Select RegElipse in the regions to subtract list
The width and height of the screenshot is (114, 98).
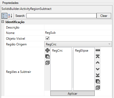point(82,51)
